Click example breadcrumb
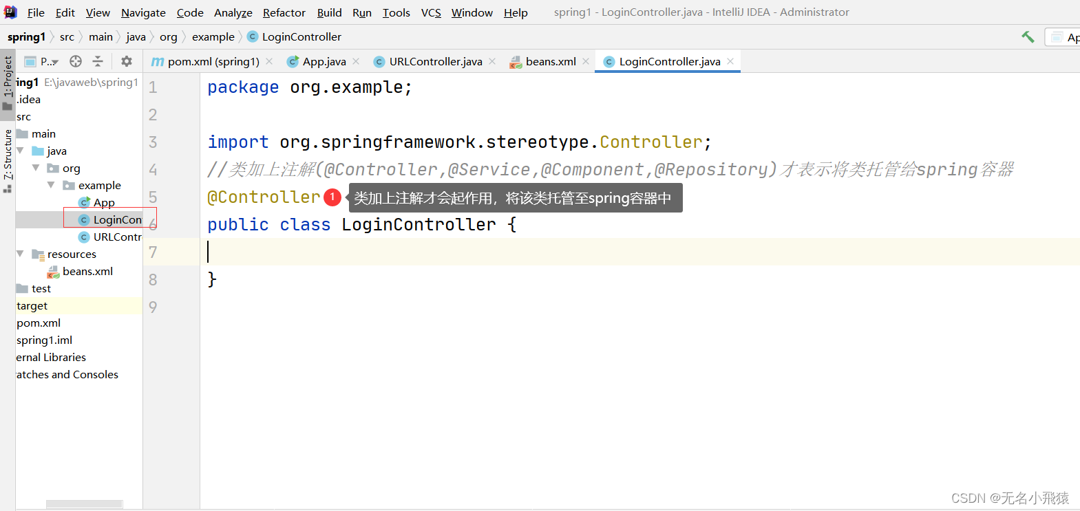Image resolution: width=1080 pixels, height=511 pixels. tap(213, 36)
